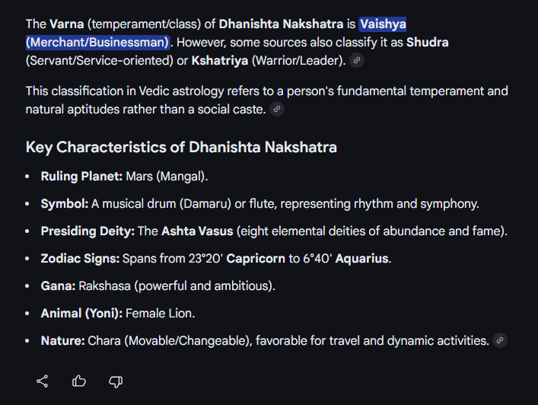The width and height of the screenshot is (538, 405).
Task: Click the highlighted 'Vaishya (Merchant/Businessman)' text
Action: [x=97, y=41]
